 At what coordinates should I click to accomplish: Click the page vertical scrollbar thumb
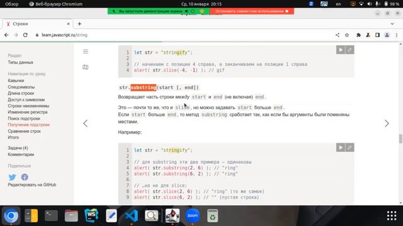click(400, 139)
